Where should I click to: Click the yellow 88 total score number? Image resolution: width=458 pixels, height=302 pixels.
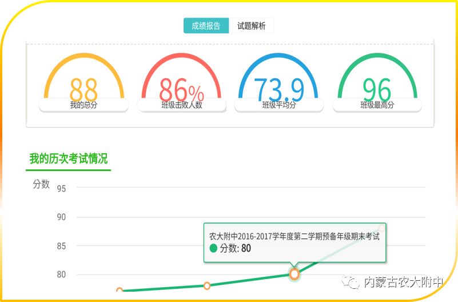point(83,89)
